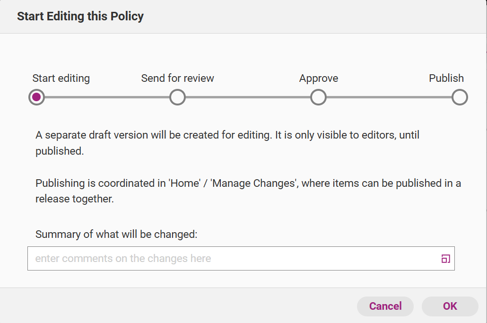
Task: Click the 'Manage Changes' text in the description
Action: click(x=253, y=183)
